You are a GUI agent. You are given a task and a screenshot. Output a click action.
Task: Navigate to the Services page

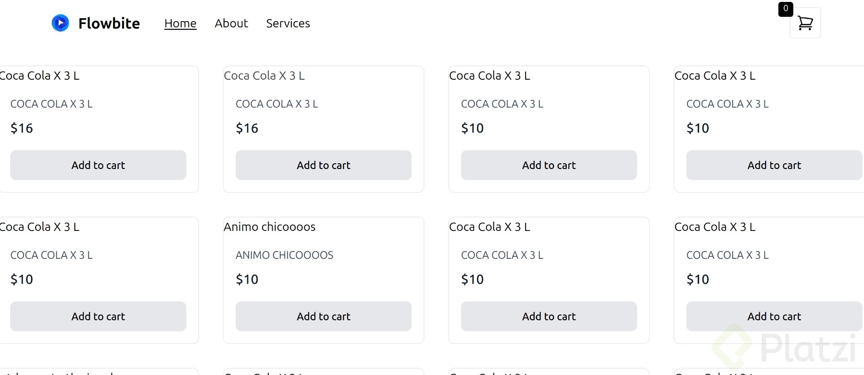click(288, 23)
